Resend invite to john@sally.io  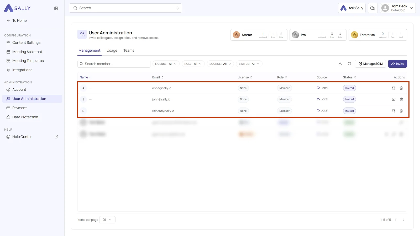pyautogui.click(x=394, y=99)
